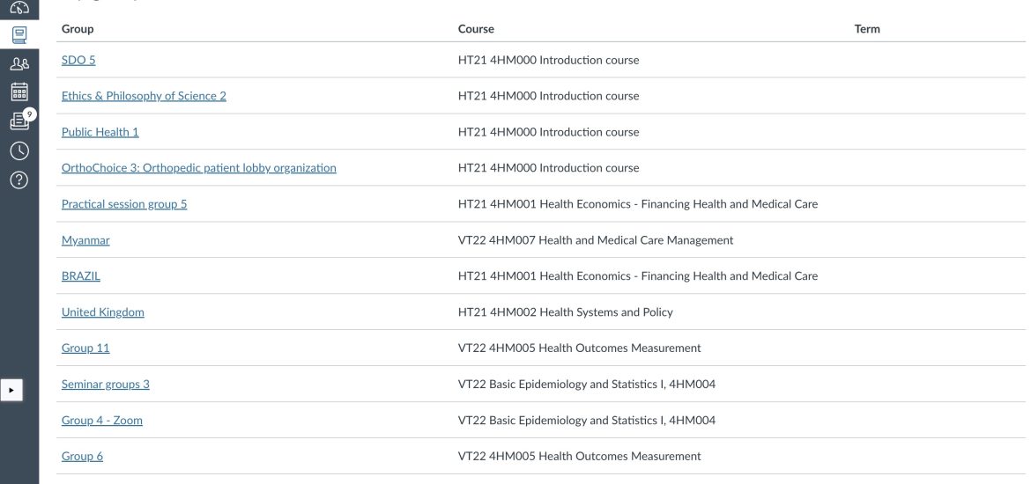1031x484 pixels.
Task: Open the Courses book icon
Action: pyautogui.click(x=19, y=35)
